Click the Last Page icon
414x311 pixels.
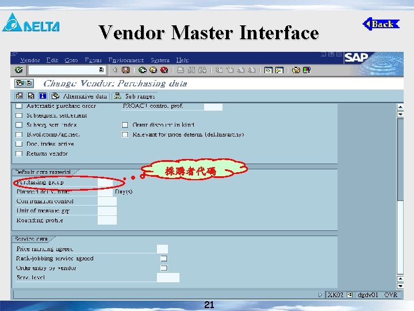pos(252,70)
